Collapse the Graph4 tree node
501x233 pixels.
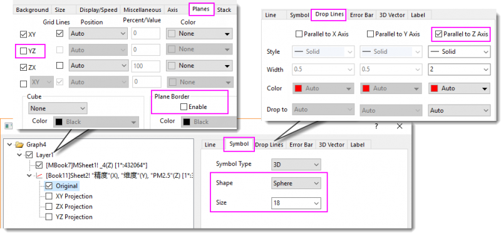click(x=9, y=145)
